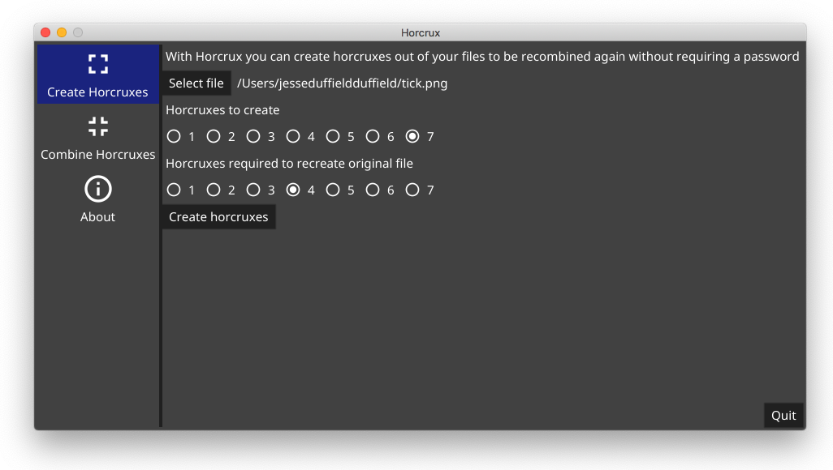Require 4 horcruxes to recreate file
The height and width of the screenshot is (470, 833).
pyautogui.click(x=293, y=190)
